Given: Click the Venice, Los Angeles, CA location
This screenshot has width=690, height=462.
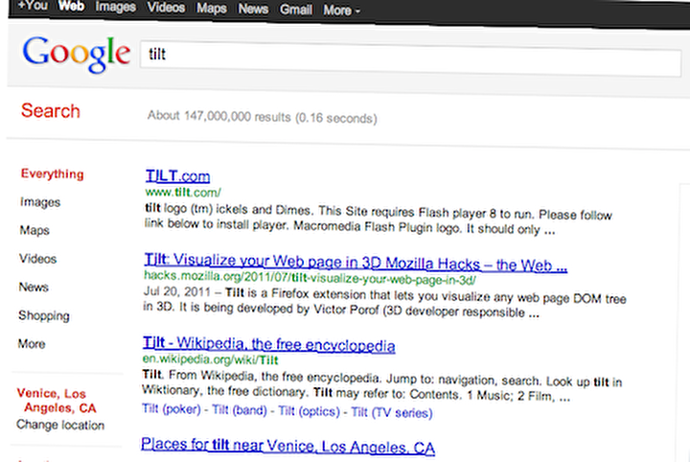Looking at the screenshot, I should (x=57, y=401).
